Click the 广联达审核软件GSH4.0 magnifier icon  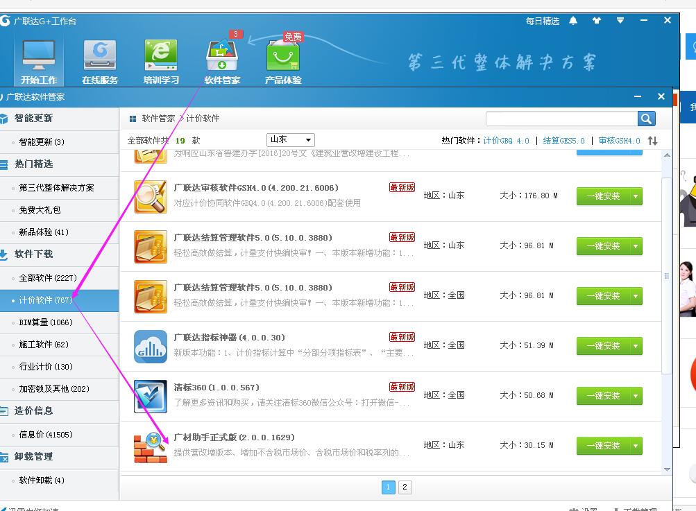click(151, 196)
